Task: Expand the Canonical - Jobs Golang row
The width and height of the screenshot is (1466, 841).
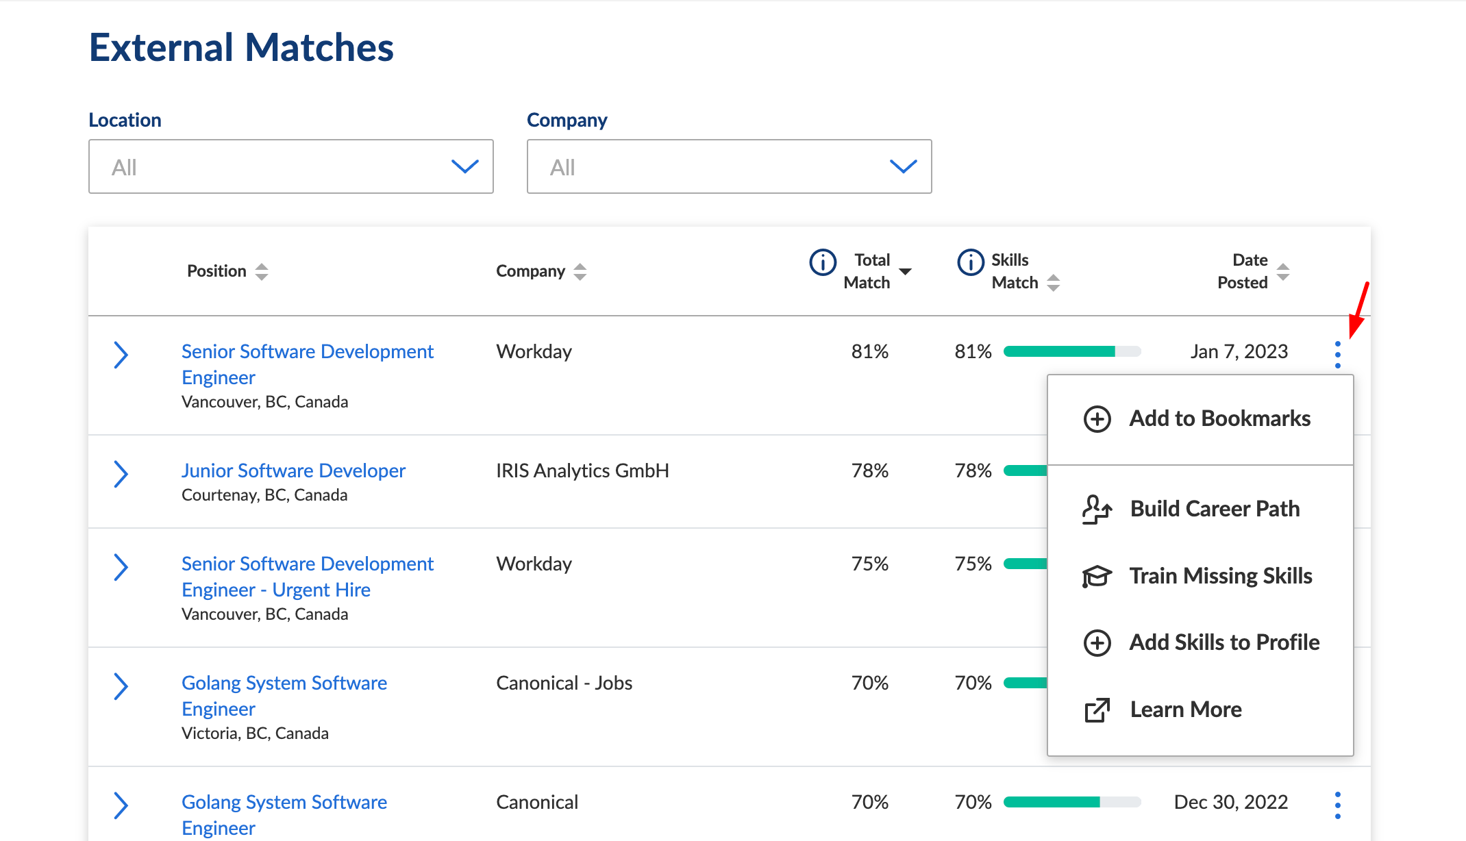Action: pyautogui.click(x=121, y=686)
